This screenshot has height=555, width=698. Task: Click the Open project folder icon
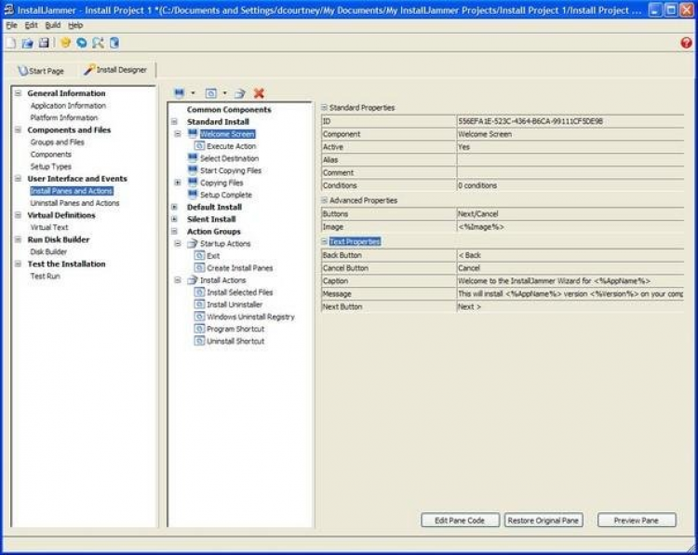click(28, 43)
